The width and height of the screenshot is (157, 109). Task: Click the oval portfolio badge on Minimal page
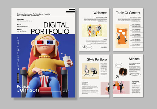(135, 74)
